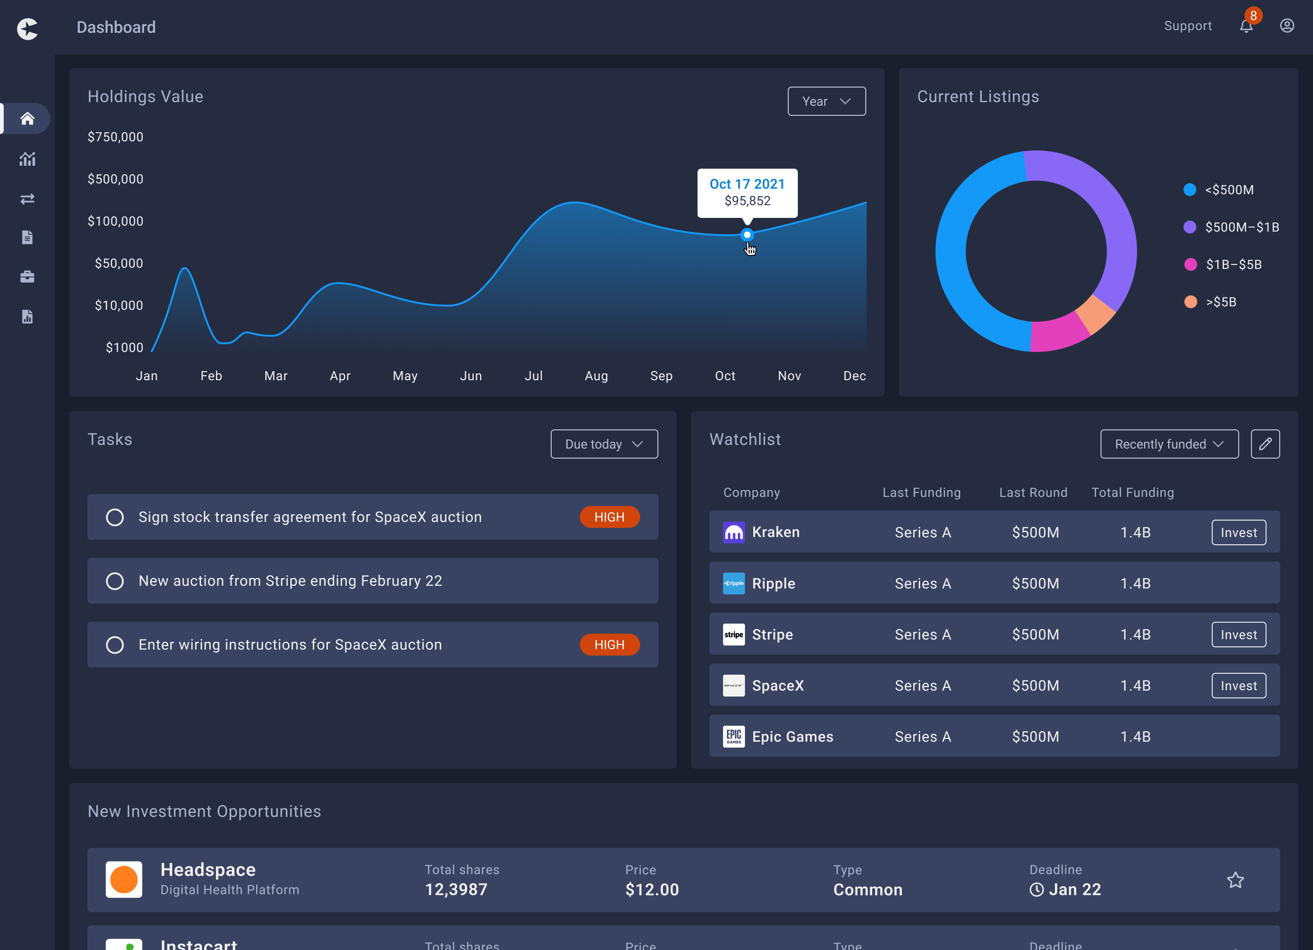Mark 'Enter wiring instructions' task complete
The height and width of the screenshot is (950, 1313).
point(114,644)
